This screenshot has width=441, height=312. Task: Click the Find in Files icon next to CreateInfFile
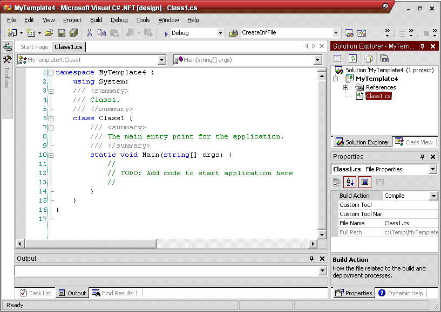[233, 33]
